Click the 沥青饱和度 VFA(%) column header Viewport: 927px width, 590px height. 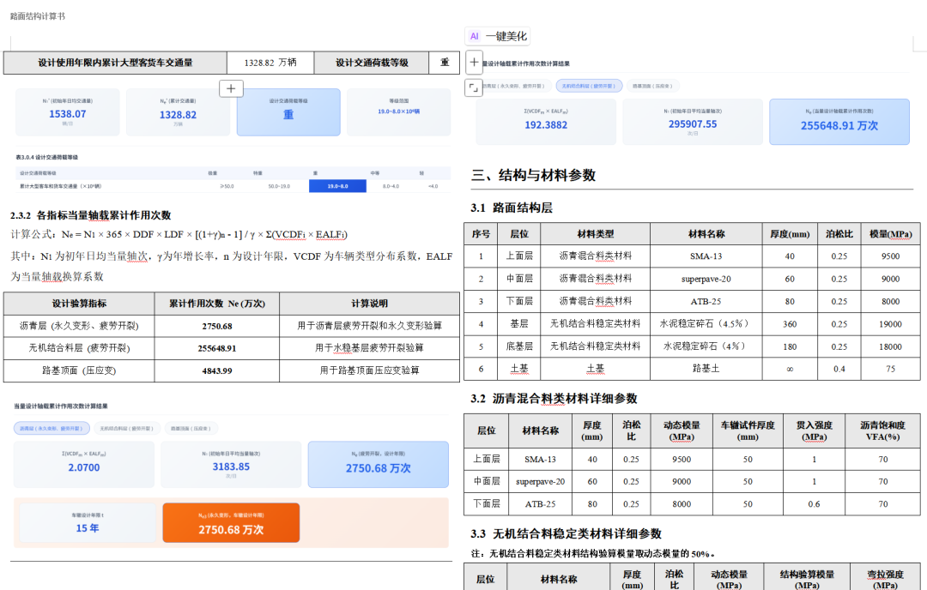coord(882,430)
